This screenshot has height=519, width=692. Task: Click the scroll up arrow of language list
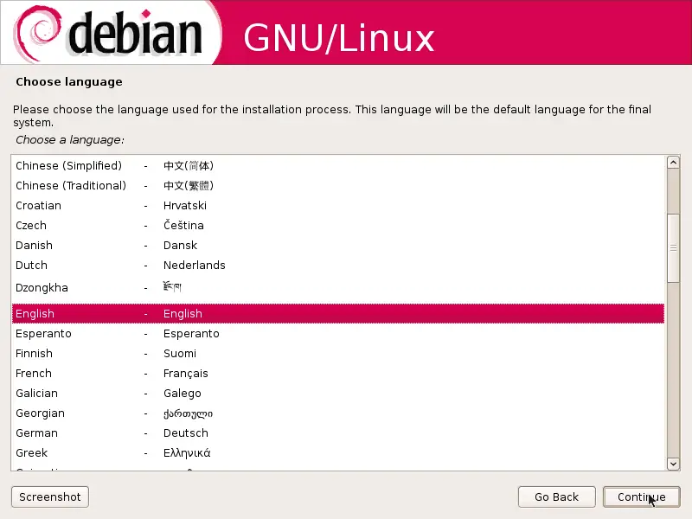click(673, 163)
